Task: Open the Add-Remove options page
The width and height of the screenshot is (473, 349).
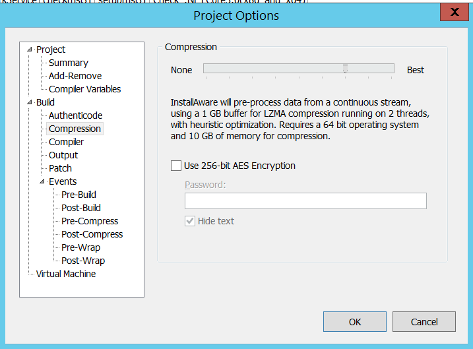Action: pyautogui.click(x=75, y=76)
